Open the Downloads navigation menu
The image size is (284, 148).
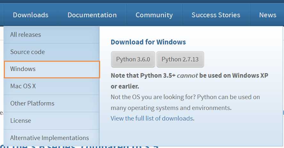click(x=31, y=15)
